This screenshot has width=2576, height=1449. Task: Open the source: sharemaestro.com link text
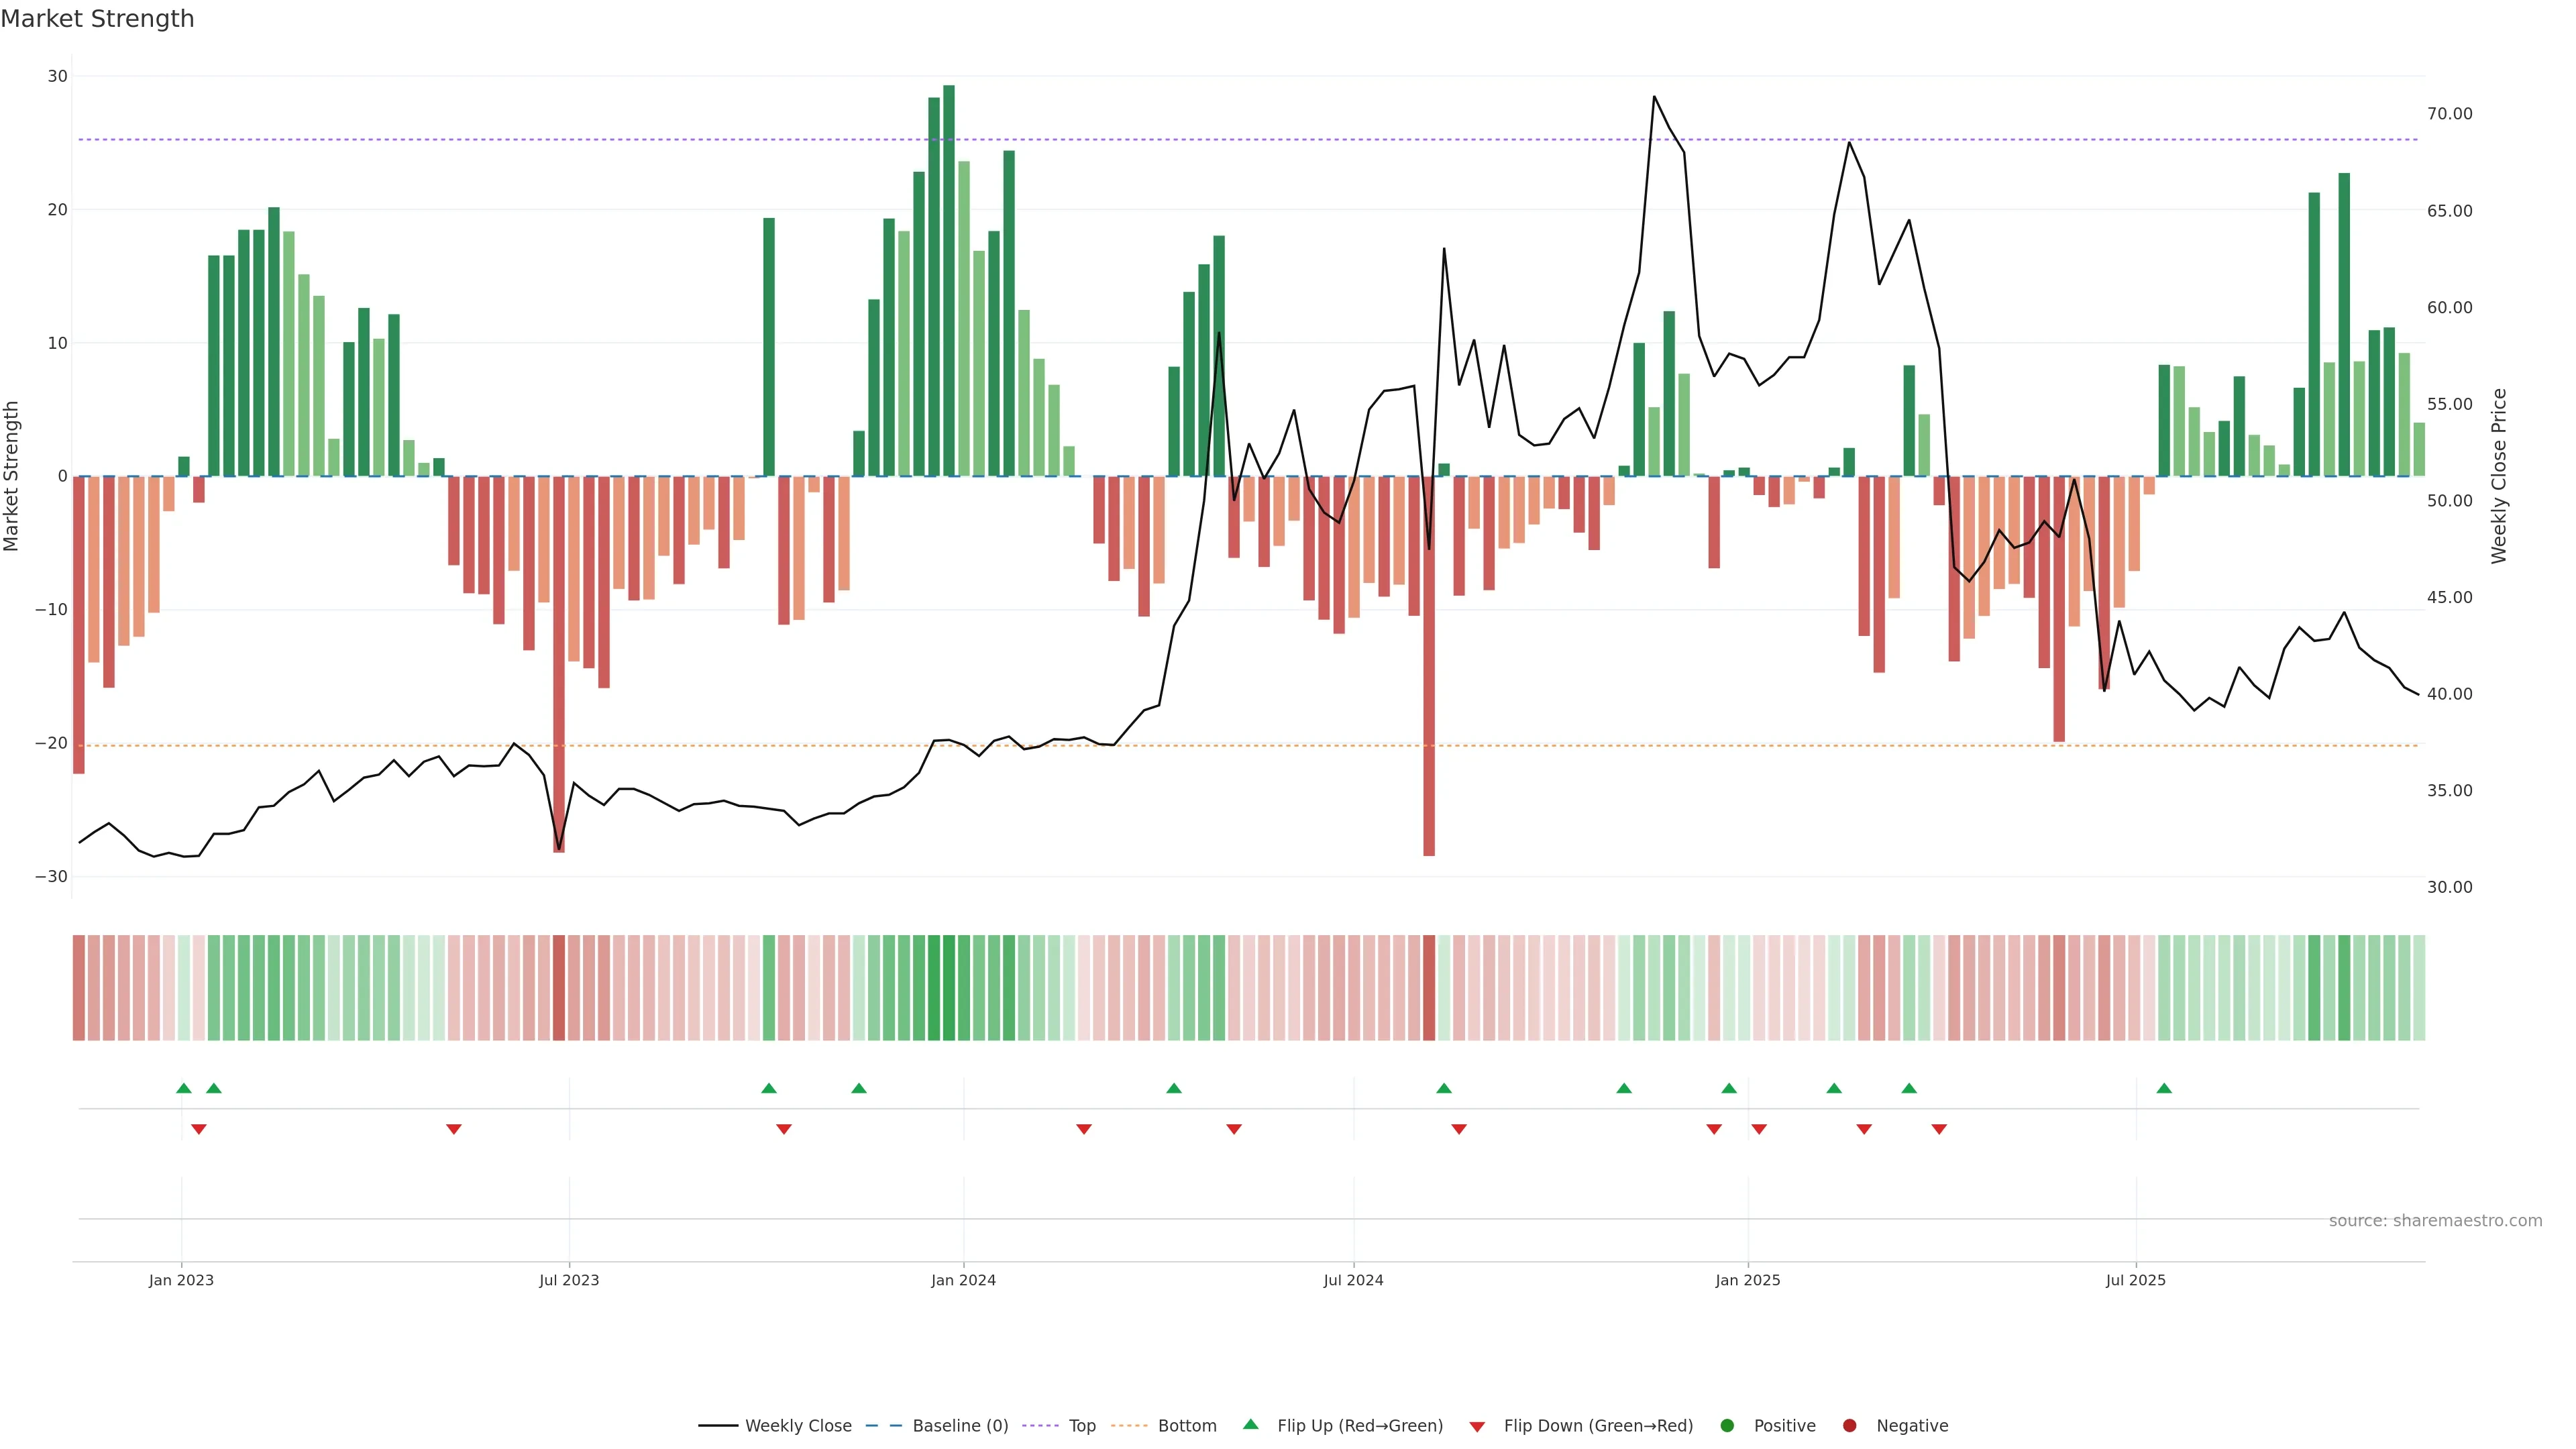click(x=2435, y=1221)
